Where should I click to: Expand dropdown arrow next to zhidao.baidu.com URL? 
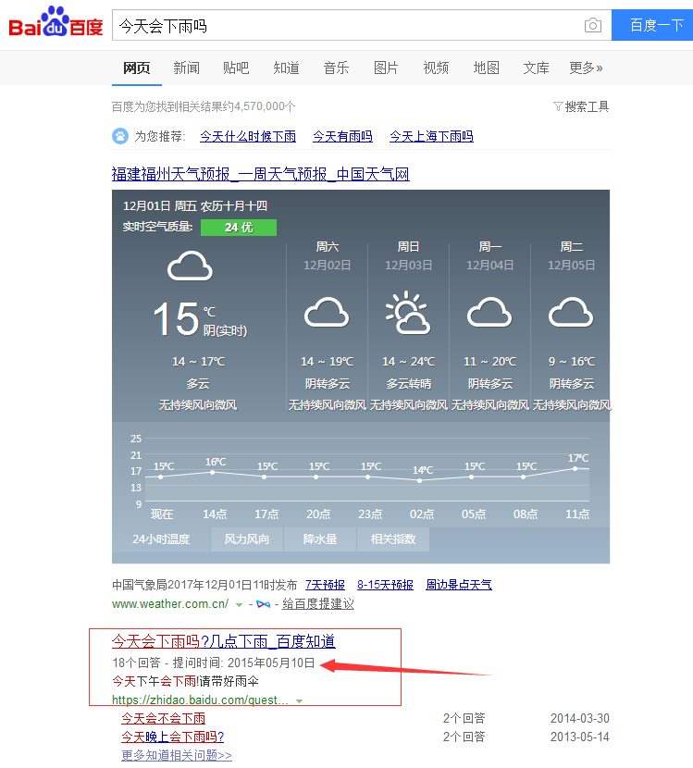[x=299, y=701]
